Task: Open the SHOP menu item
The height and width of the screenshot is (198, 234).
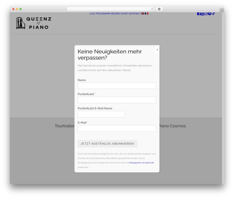Action: click(124, 14)
